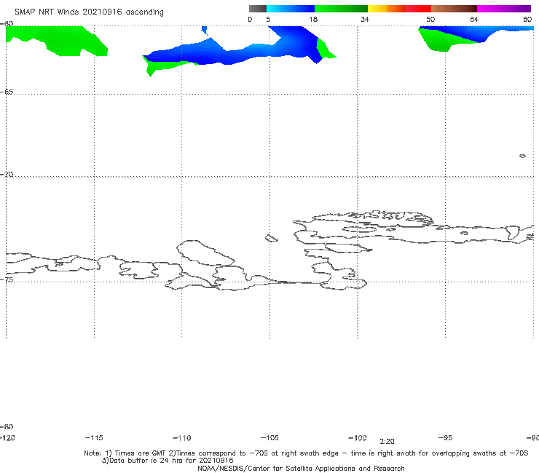Click the "SMAP NRT Winds 20210916 ascending" title
Viewport: 539px width, 473px height.
(x=89, y=12)
